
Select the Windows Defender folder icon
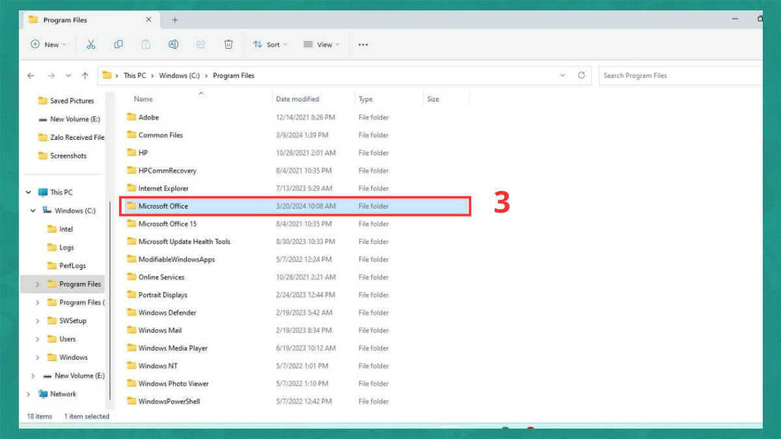coord(131,313)
